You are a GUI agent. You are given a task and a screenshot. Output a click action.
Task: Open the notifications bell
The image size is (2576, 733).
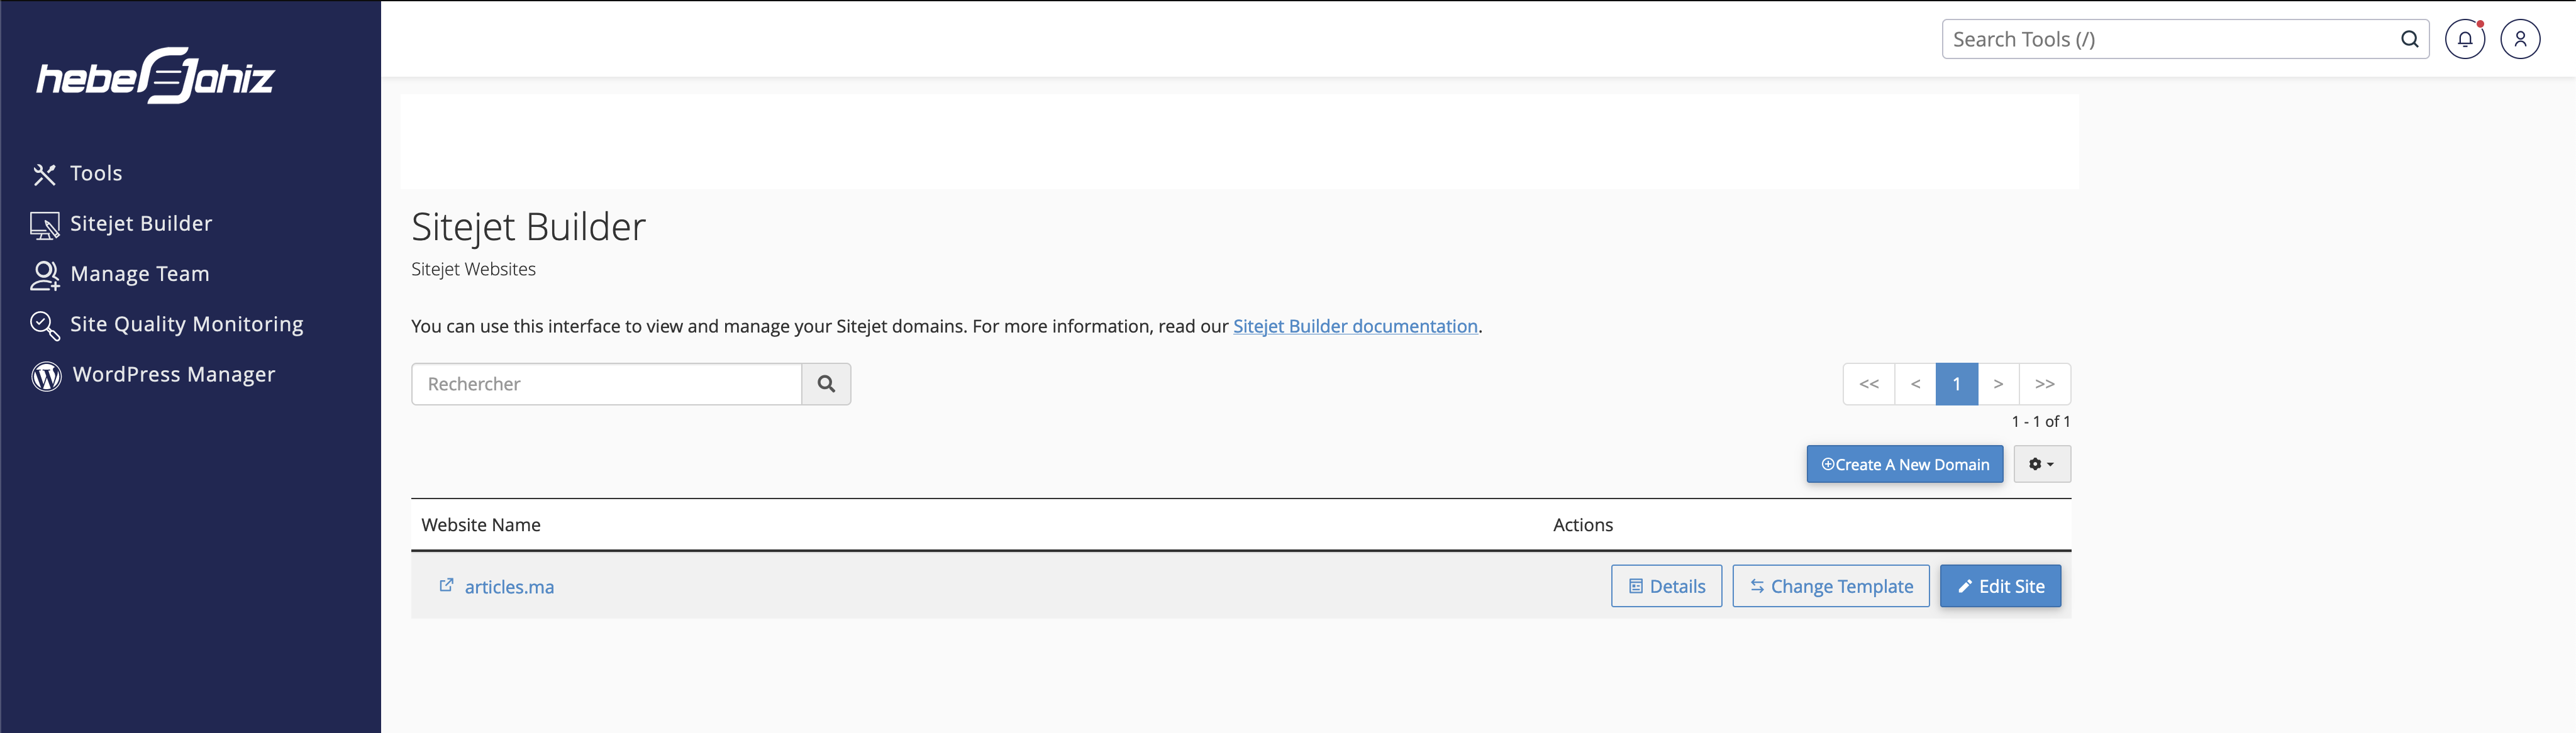tap(2465, 39)
